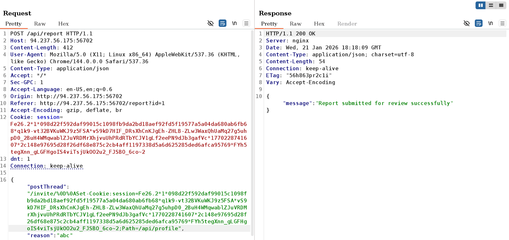Viewport: 509px width, 240px height.
Task: Open the Hex tab in Request
Action: 63,24
